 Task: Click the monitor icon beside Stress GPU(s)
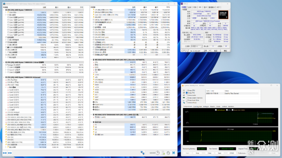[184, 103]
